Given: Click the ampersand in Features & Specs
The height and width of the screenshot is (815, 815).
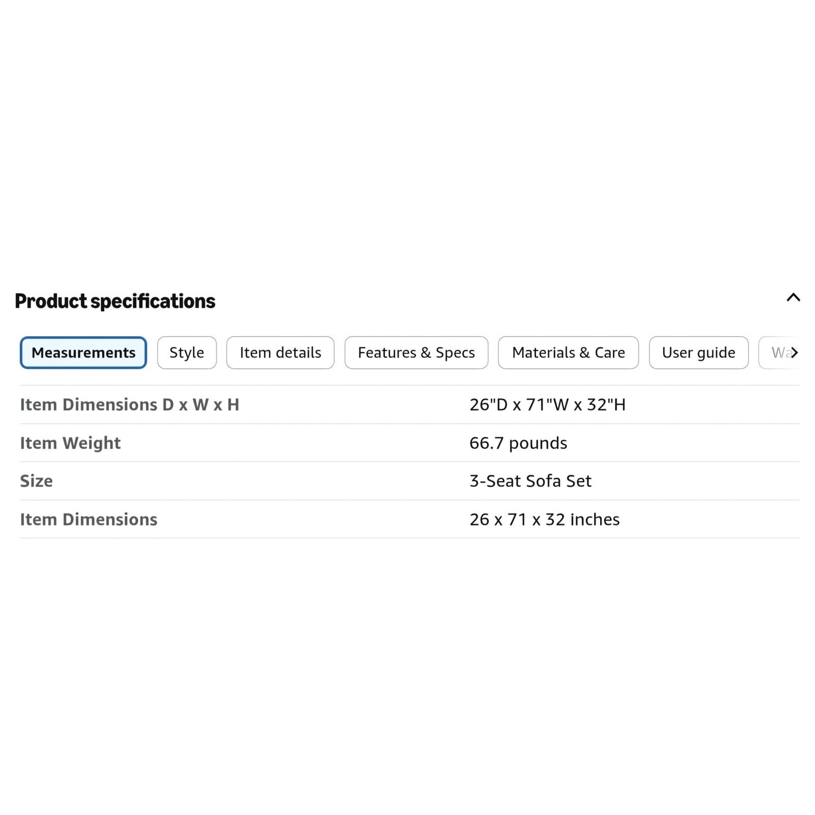Looking at the screenshot, I should pos(426,353).
